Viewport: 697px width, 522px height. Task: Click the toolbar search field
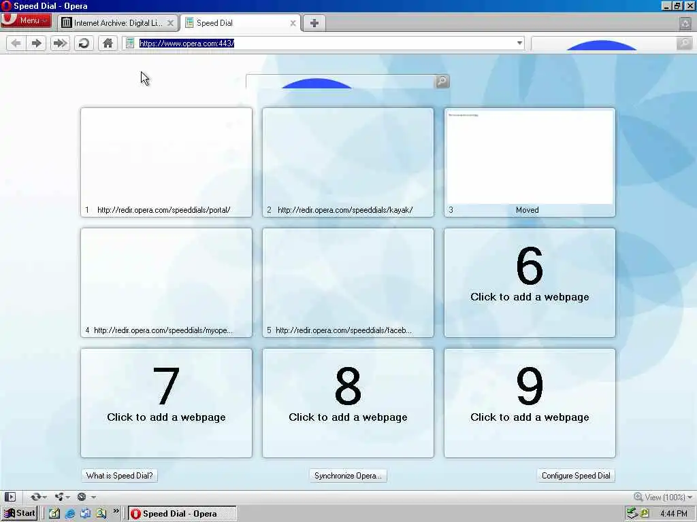click(604, 43)
